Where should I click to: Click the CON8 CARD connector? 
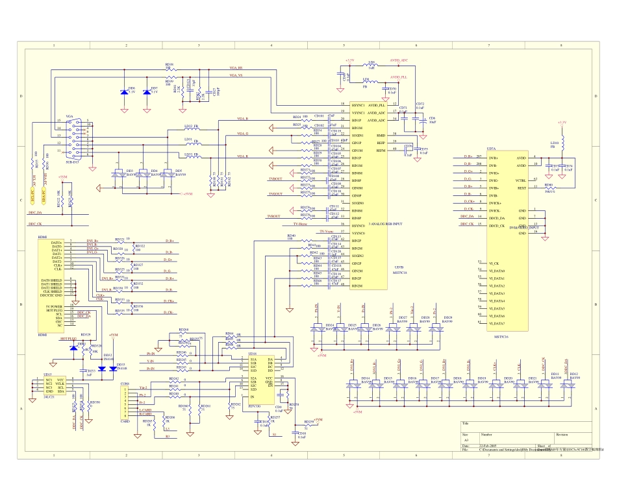(x=125, y=402)
